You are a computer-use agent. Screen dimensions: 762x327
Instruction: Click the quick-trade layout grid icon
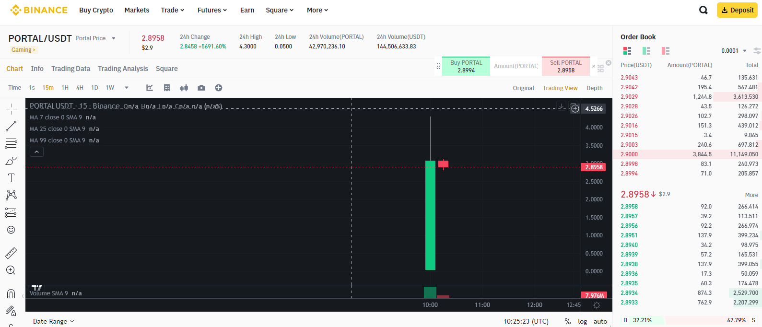tap(600, 69)
